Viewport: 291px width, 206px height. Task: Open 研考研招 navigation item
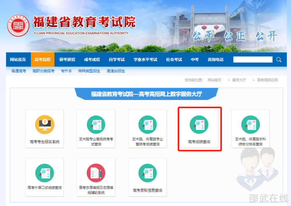[x=67, y=60]
